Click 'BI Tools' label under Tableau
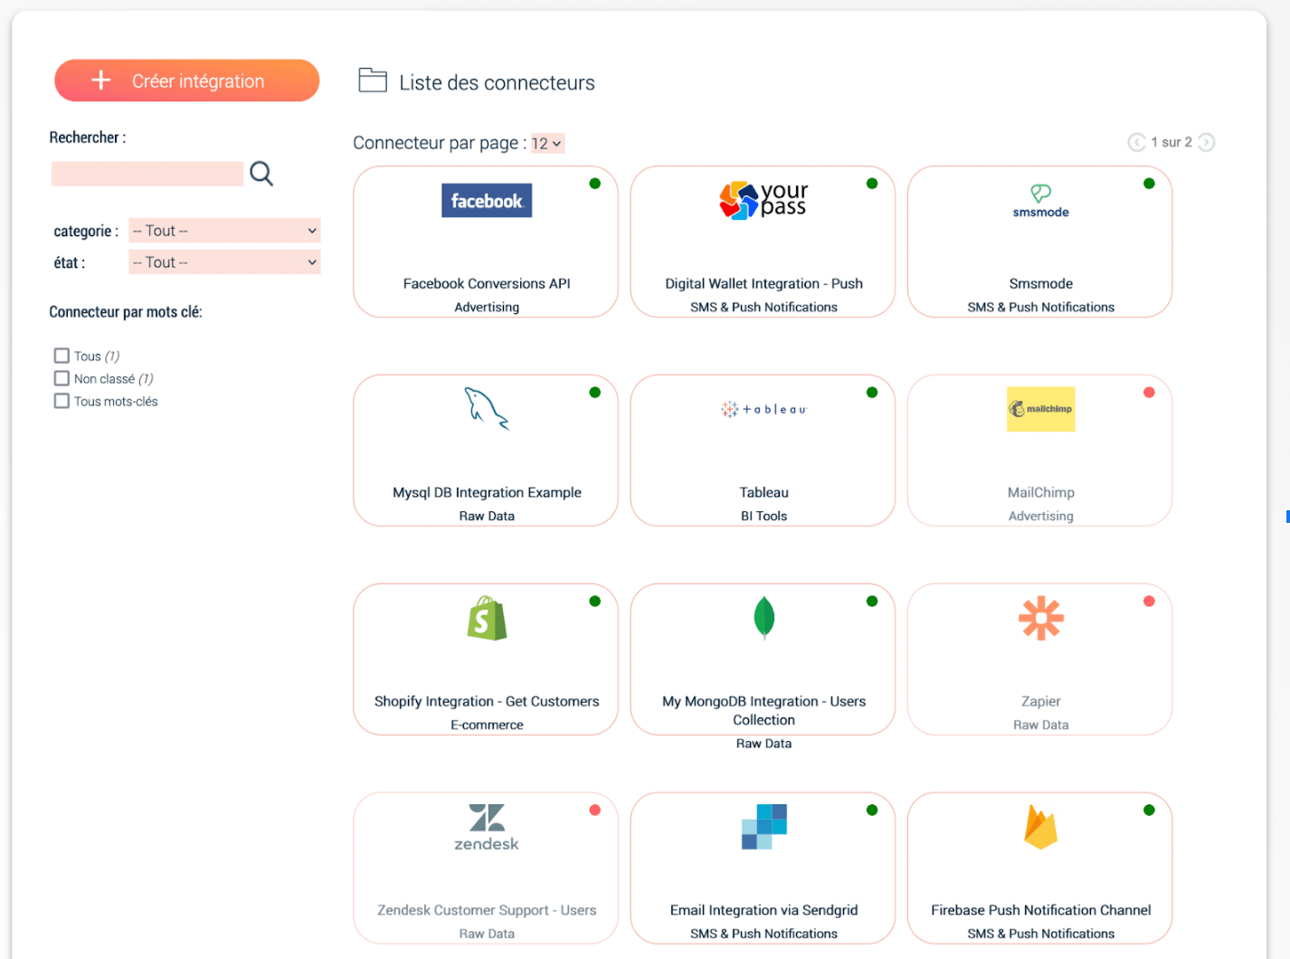 764,516
